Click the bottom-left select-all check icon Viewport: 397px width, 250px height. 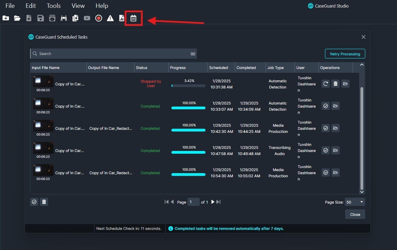tap(34, 202)
